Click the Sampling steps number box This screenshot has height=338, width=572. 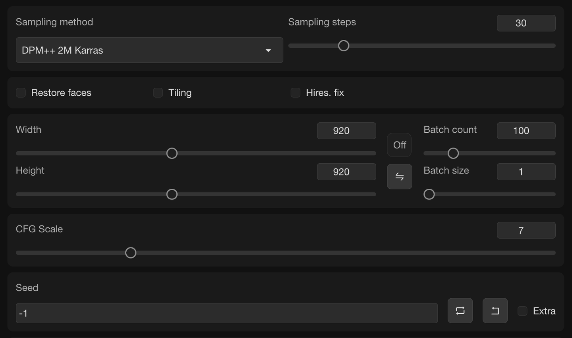(526, 23)
